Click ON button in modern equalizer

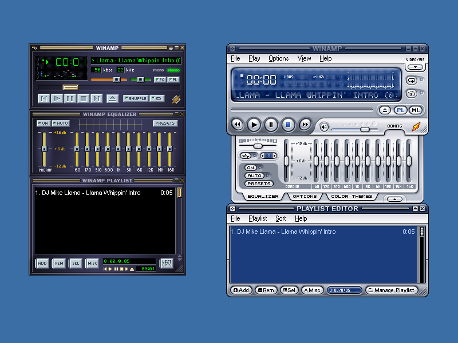pos(251,167)
